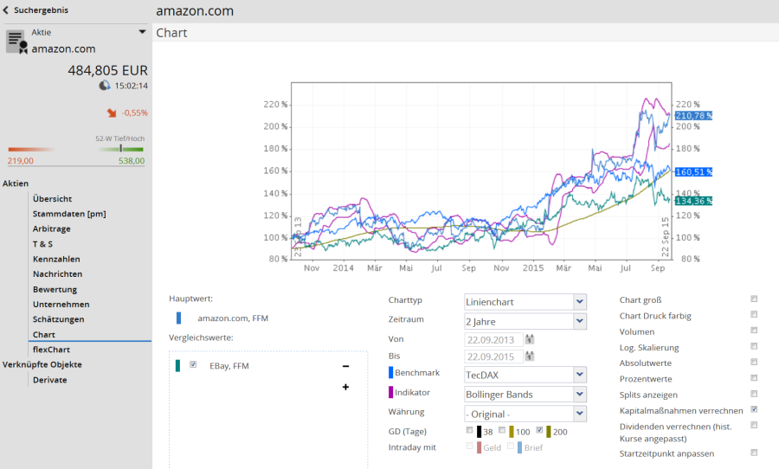The image size is (779, 469).
Task: Select flexChart in the sidebar menu
Action: tap(51, 350)
